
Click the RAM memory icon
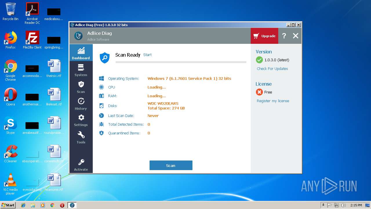tap(101, 96)
